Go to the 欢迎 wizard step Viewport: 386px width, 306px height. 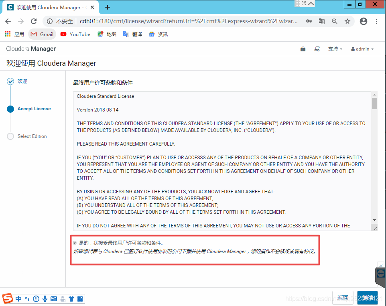(17, 81)
